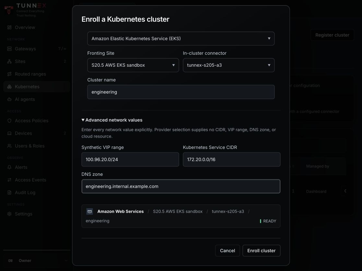Open the Kubernetes provider dropdown showing EKS
Screen dimensions: 362x271
pos(181,39)
